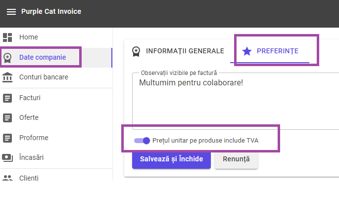The height and width of the screenshot is (224, 339).
Task: Click the Renunță button
Action: coord(236,159)
